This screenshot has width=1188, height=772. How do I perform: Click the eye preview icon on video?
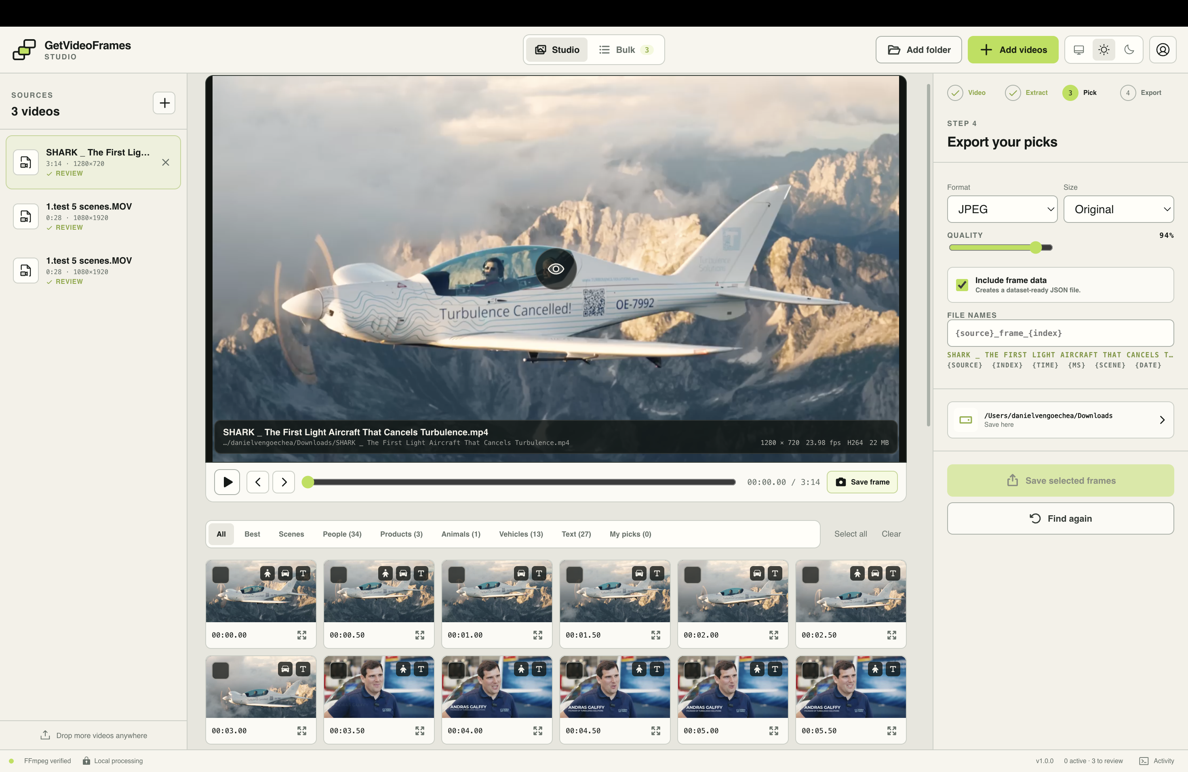click(x=556, y=269)
